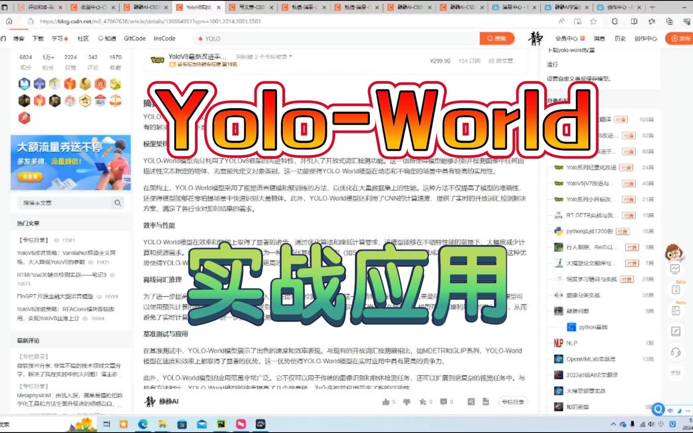Click the YOLO search input field
This screenshot has width=693, height=433.
(x=337, y=38)
